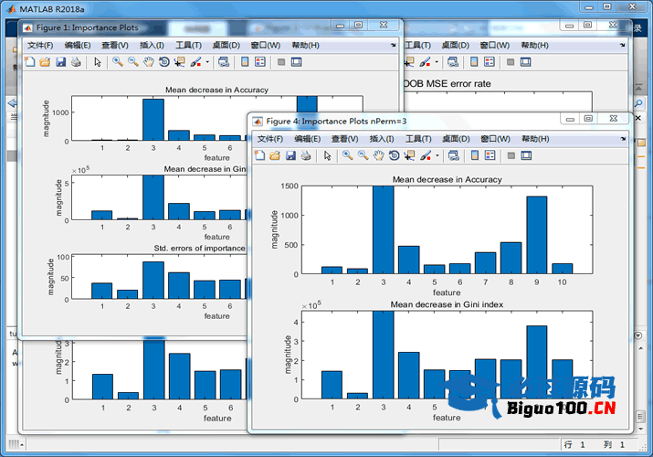Viewport: 653px width, 457px height.
Task: Select Pan hand tool in Figure 4
Action: (x=378, y=155)
